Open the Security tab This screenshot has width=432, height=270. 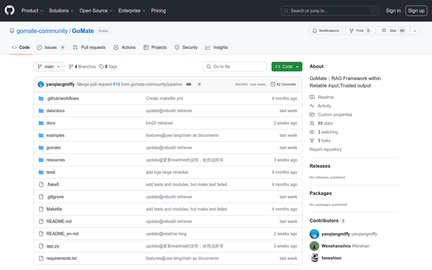(x=186, y=47)
